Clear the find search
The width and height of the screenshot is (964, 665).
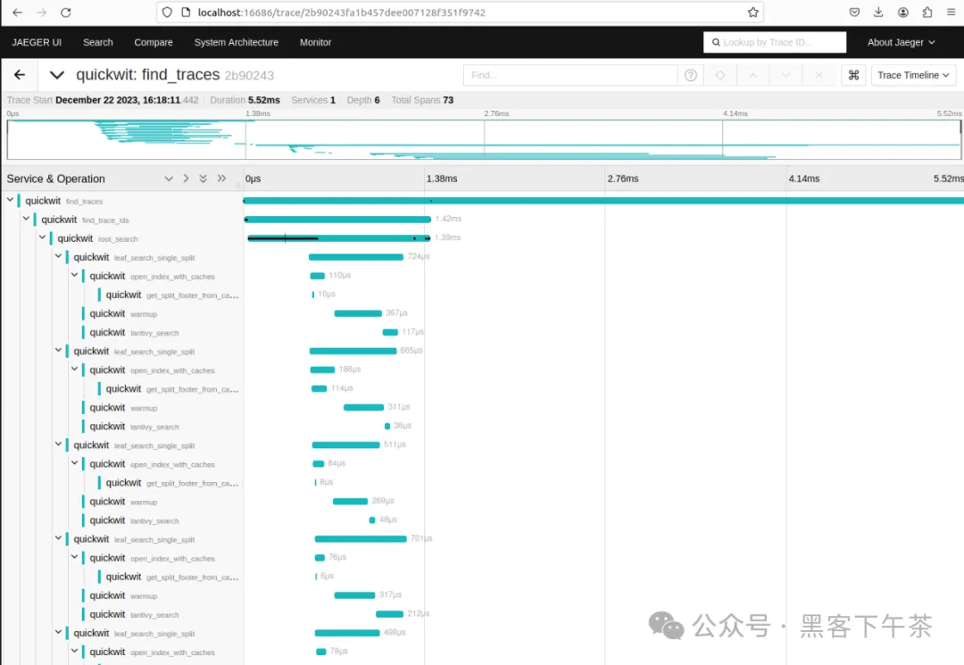[819, 75]
